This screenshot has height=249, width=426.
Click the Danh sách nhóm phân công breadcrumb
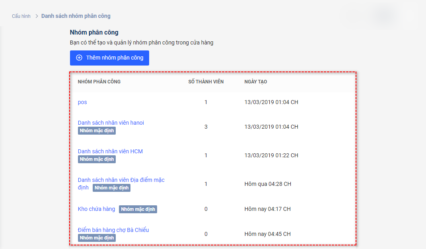pos(76,16)
